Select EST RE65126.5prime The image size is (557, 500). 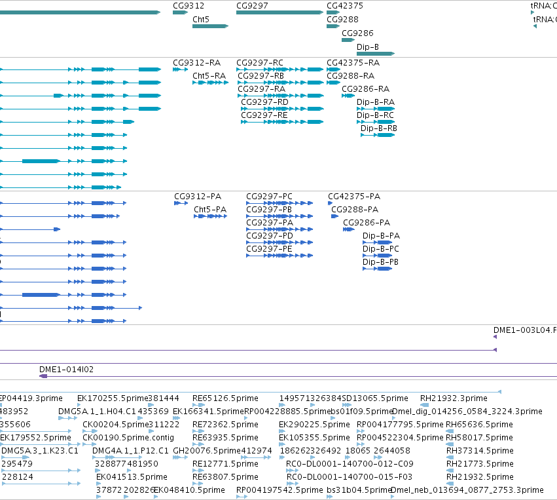(198, 405)
